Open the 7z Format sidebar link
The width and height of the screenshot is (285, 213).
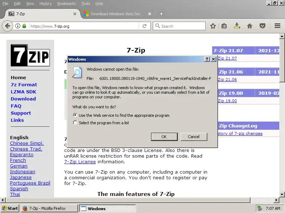tap(24, 84)
